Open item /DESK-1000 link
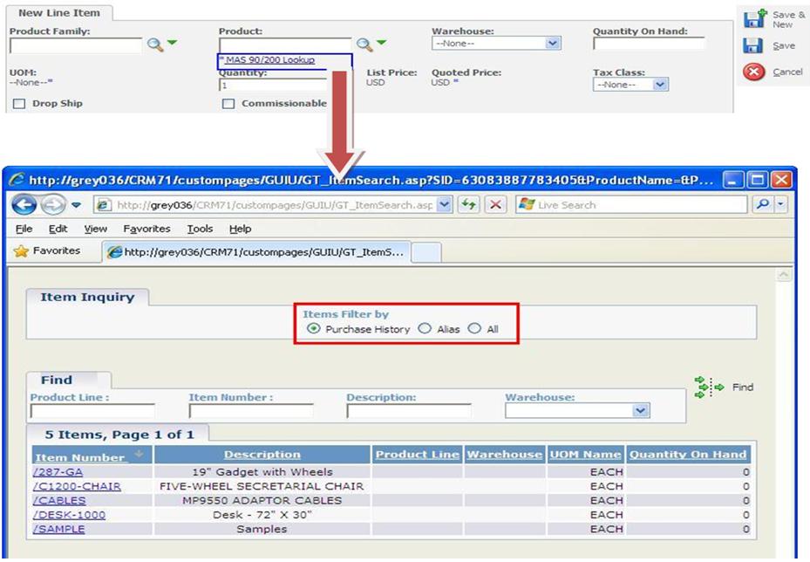This screenshot has width=810, height=562. [69, 515]
